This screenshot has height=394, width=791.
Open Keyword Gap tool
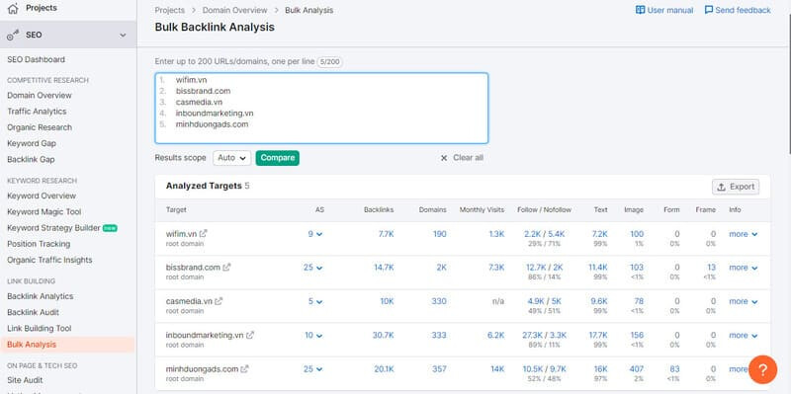(x=32, y=143)
